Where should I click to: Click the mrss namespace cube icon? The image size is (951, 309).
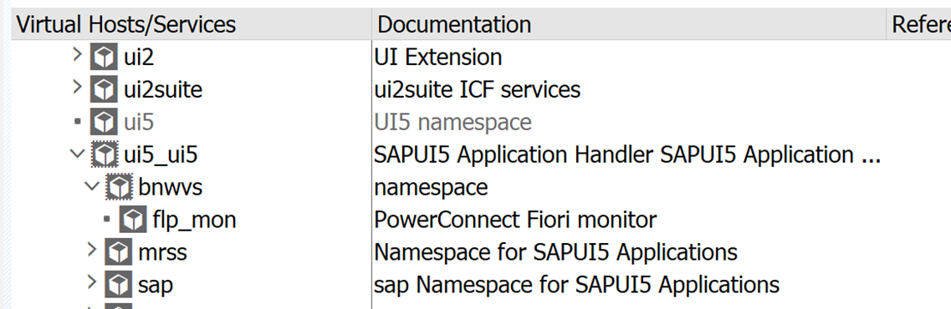(118, 251)
